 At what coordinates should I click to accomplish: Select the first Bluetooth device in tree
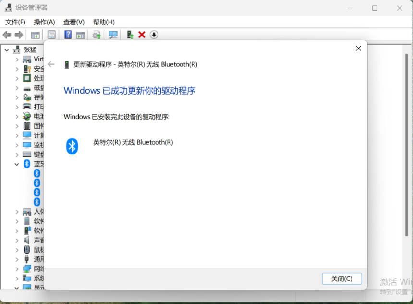coord(37,173)
